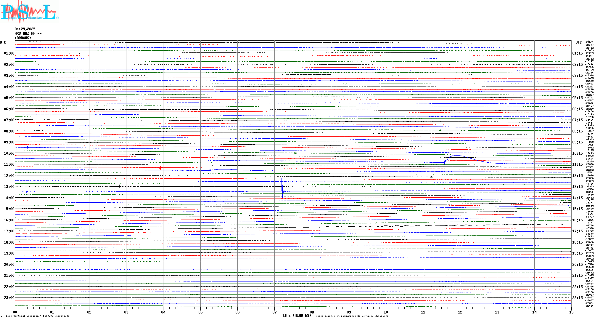Click the AXS HHZ HP station label
595x320 pixels.
28,33
